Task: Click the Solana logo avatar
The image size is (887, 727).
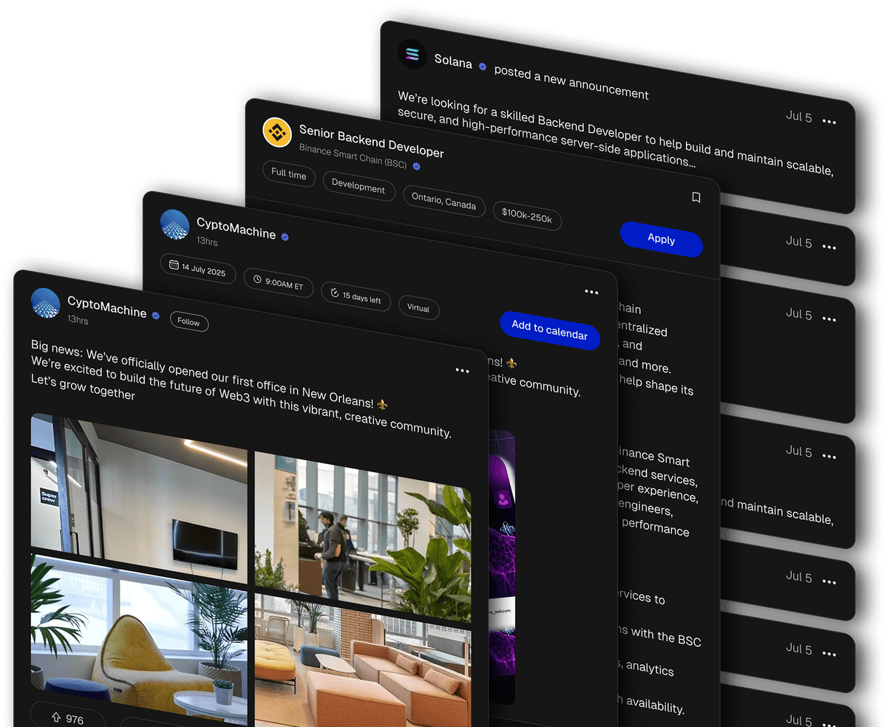Action: click(412, 54)
